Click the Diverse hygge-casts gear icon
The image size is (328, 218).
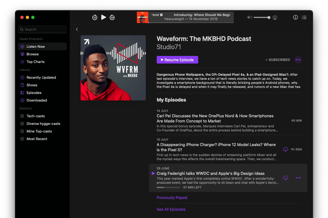click(22, 124)
